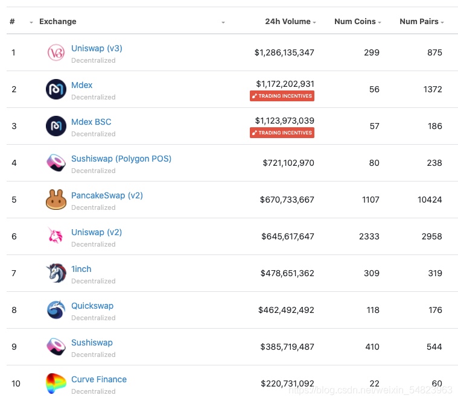The height and width of the screenshot is (401, 458).
Task: Sort by rank using # column arrow
Action: (31, 22)
